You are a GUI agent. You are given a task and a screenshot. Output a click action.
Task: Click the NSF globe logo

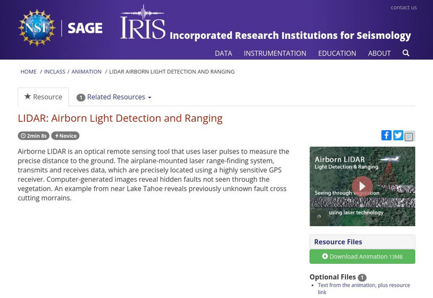(x=37, y=28)
